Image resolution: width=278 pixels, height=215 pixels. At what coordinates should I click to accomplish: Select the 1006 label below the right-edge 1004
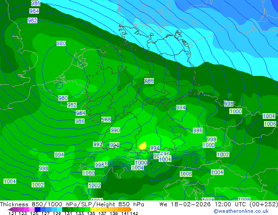pos(270,124)
